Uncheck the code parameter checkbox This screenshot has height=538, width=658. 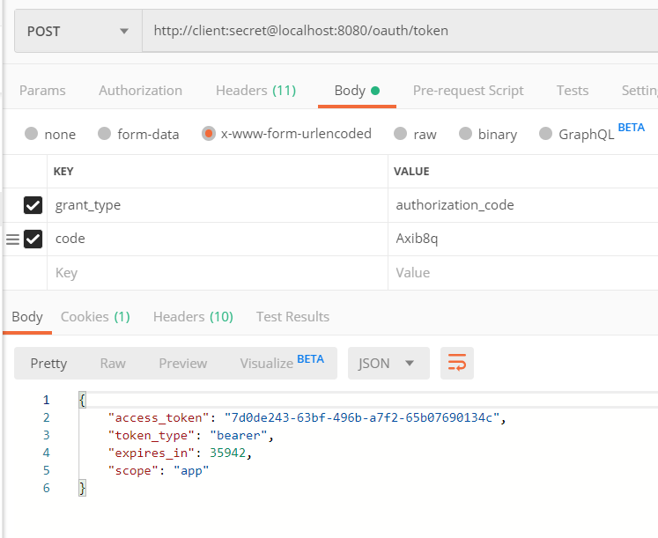click(x=33, y=239)
